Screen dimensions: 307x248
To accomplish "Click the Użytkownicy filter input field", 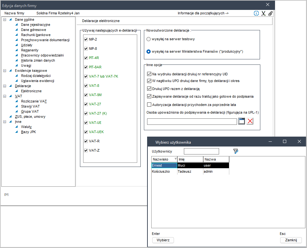I will pyautogui.click(x=201, y=151).
